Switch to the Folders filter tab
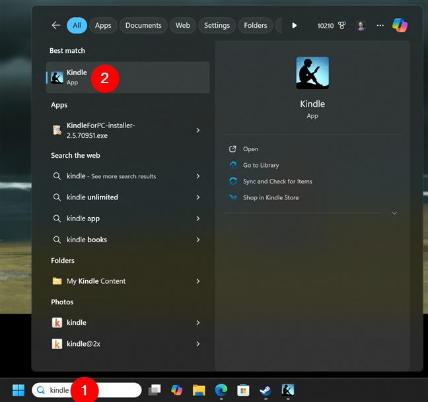Image resolution: width=428 pixels, height=402 pixels. pyautogui.click(x=256, y=25)
